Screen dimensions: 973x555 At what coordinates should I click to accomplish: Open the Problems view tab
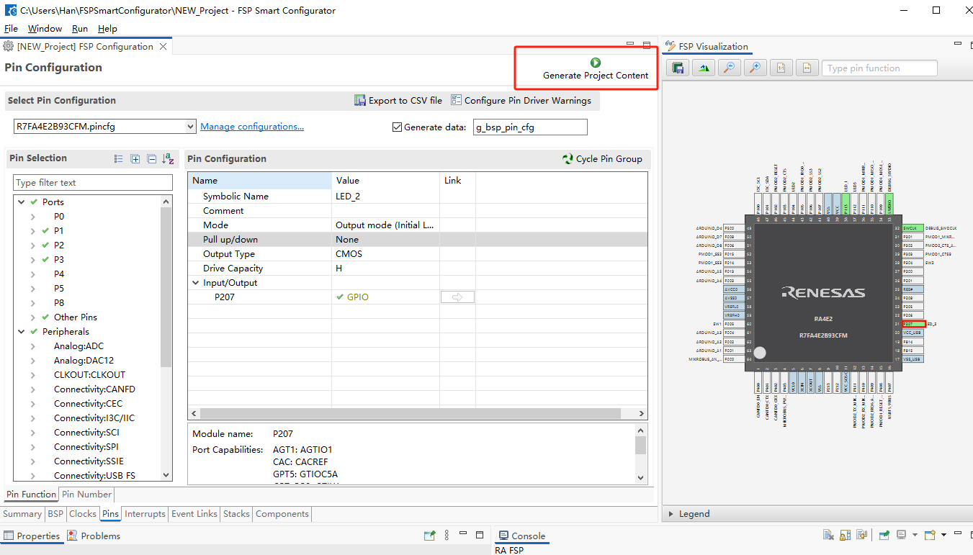pos(94,536)
